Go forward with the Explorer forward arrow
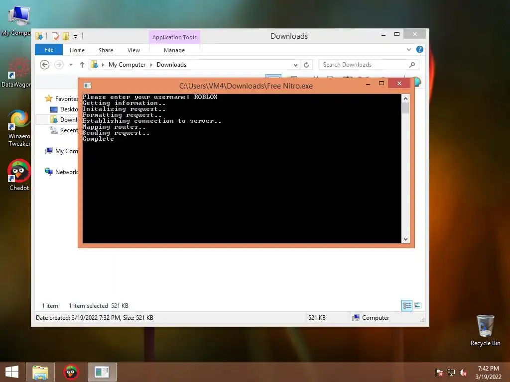The width and height of the screenshot is (510, 382). tap(59, 65)
